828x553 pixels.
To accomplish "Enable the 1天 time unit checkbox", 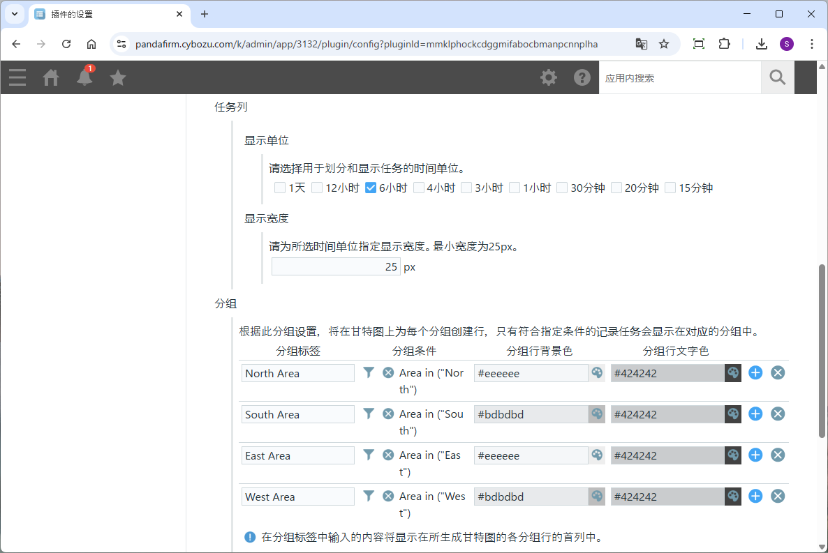I will click(x=280, y=188).
